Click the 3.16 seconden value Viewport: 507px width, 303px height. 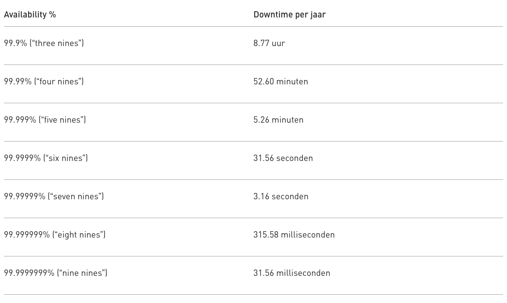pyautogui.click(x=281, y=196)
